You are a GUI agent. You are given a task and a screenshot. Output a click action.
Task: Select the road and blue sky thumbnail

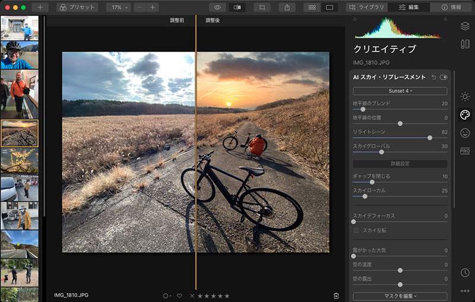point(20,244)
